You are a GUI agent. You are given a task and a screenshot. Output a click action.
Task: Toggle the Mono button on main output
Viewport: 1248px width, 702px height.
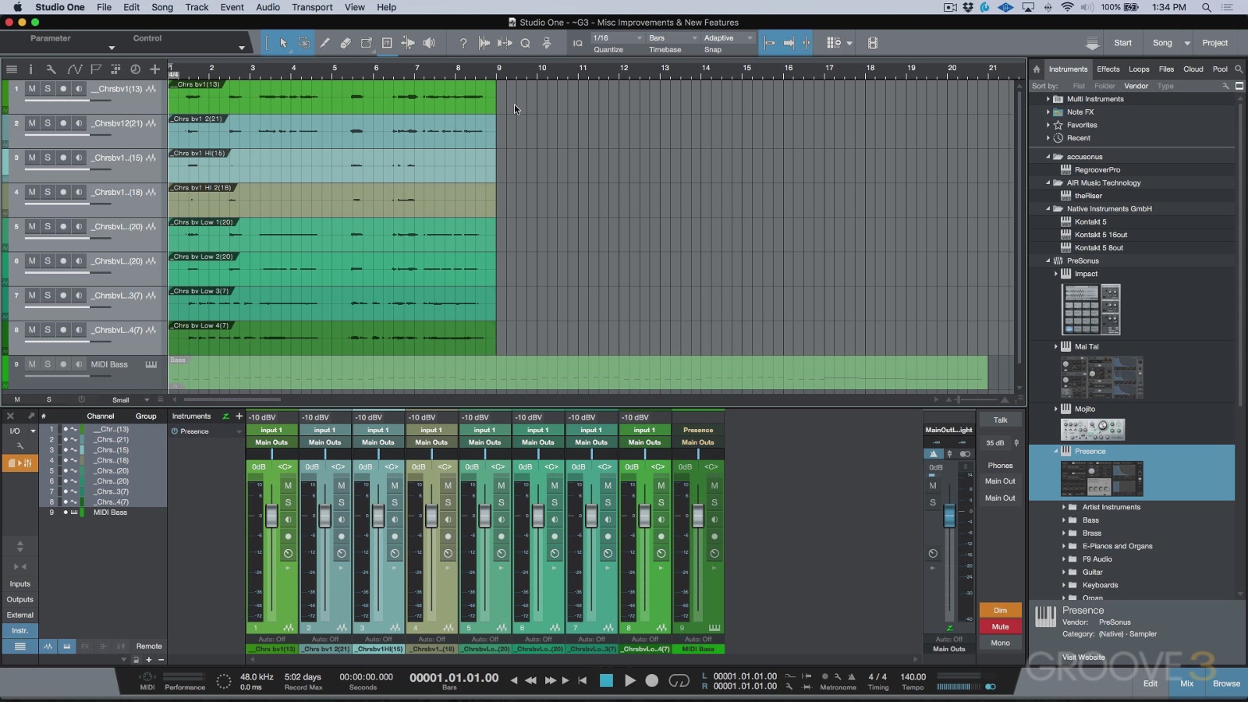pos(1000,643)
